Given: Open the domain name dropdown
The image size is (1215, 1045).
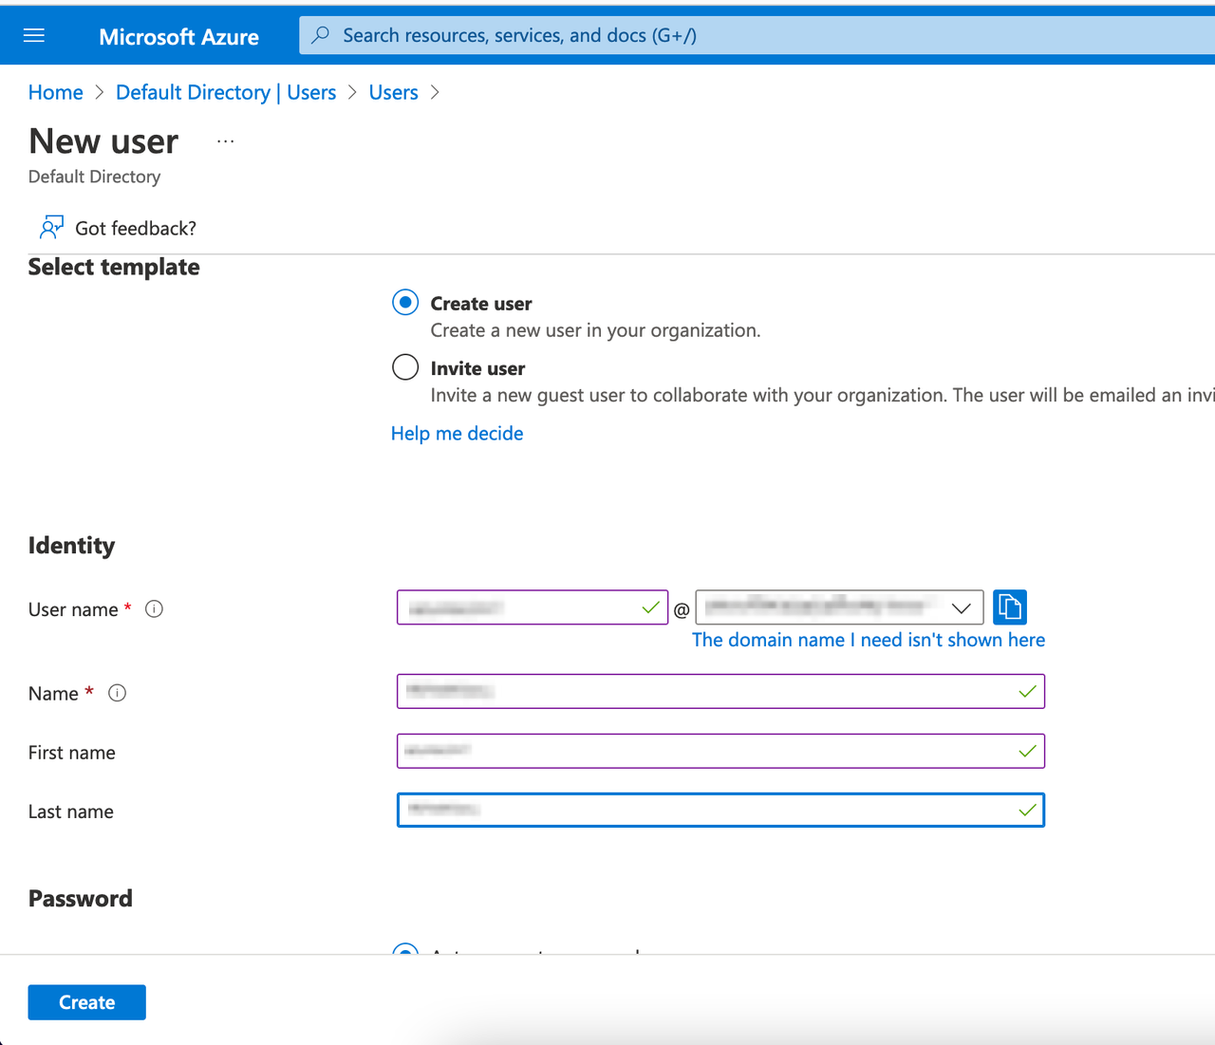Looking at the screenshot, I should pos(839,607).
